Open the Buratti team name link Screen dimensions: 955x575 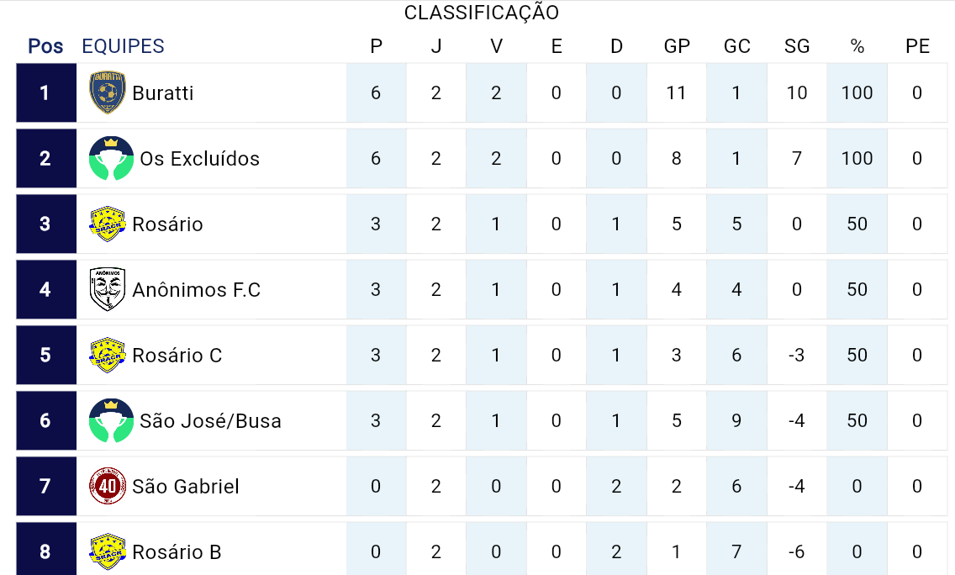(163, 92)
